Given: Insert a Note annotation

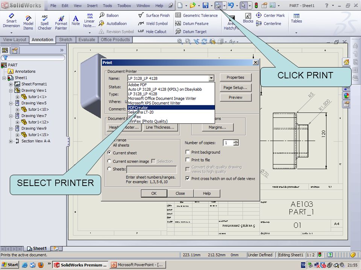Looking at the screenshot, I should (76, 20).
